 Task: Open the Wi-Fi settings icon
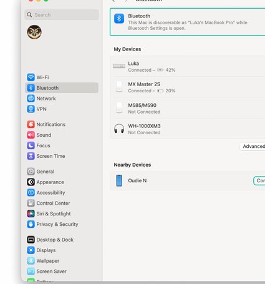(x=31, y=77)
